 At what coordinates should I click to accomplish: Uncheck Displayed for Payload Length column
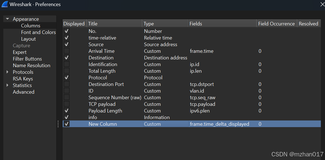pos(67,111)
